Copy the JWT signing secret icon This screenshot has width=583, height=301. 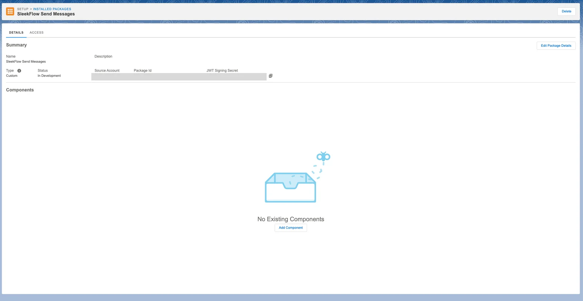coord(271,76)
